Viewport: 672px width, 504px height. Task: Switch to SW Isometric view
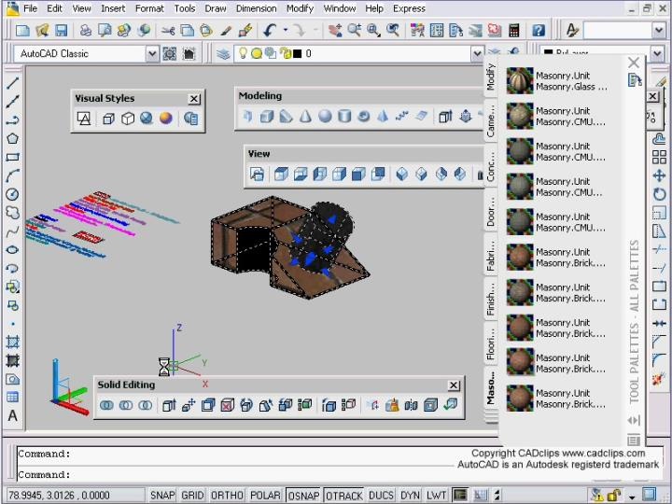click(x=401, y=174)
